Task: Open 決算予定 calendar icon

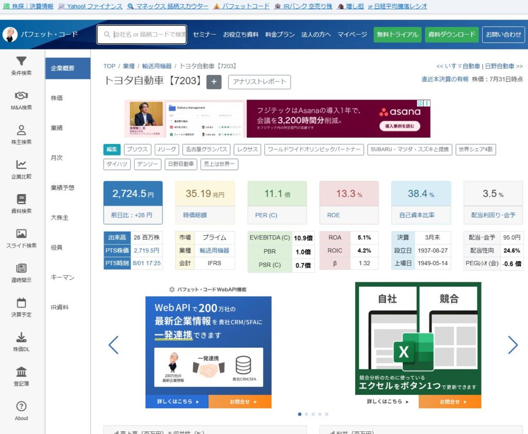Action: click(21, 302)
